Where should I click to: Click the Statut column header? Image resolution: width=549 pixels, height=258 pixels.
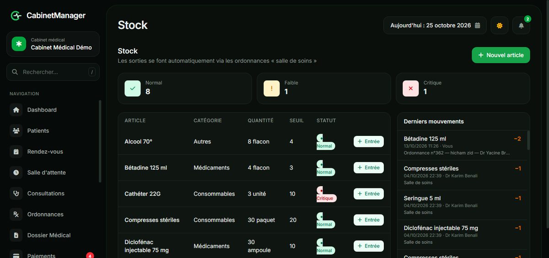326,121
